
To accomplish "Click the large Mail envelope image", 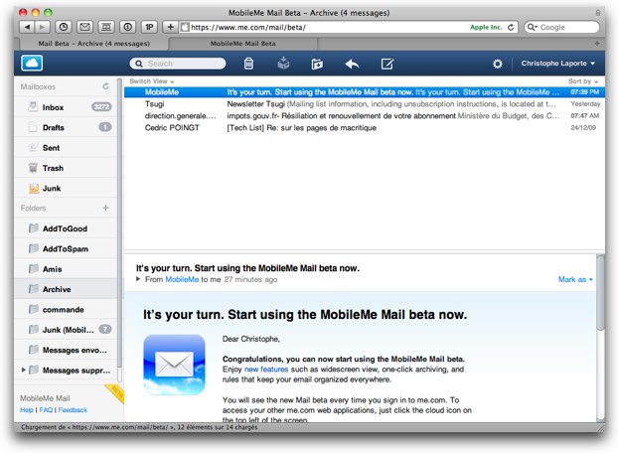I will [174, 365].
